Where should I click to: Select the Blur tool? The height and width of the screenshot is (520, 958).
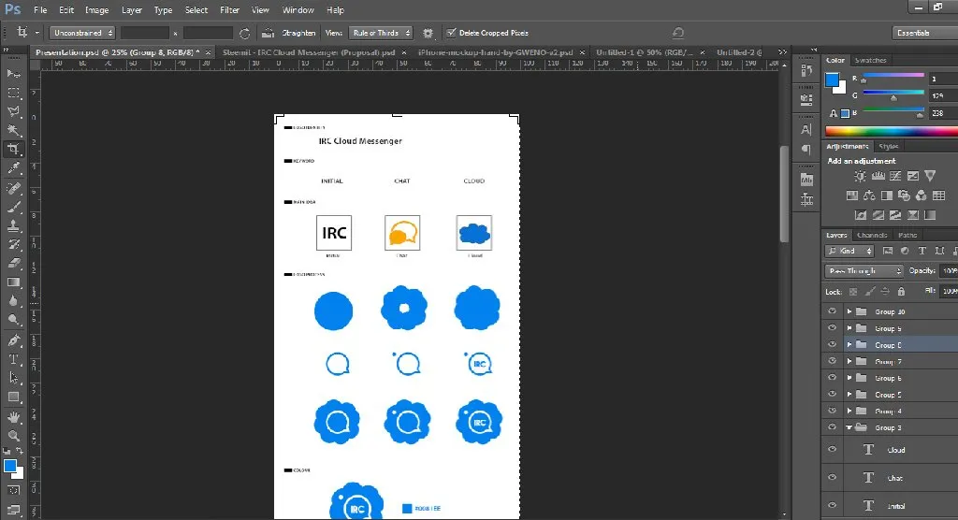click(x=13, y=300)
